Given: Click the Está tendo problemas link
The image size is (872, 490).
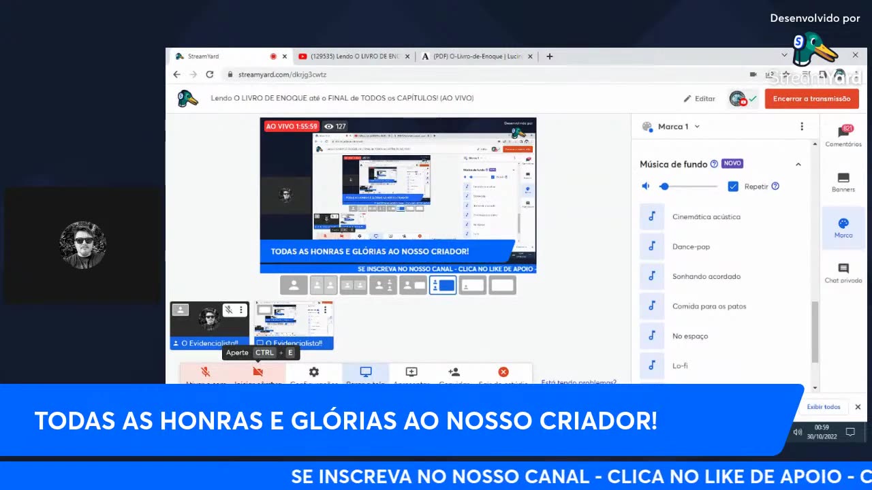Looking at the screenshot, I should click(578, 382).
